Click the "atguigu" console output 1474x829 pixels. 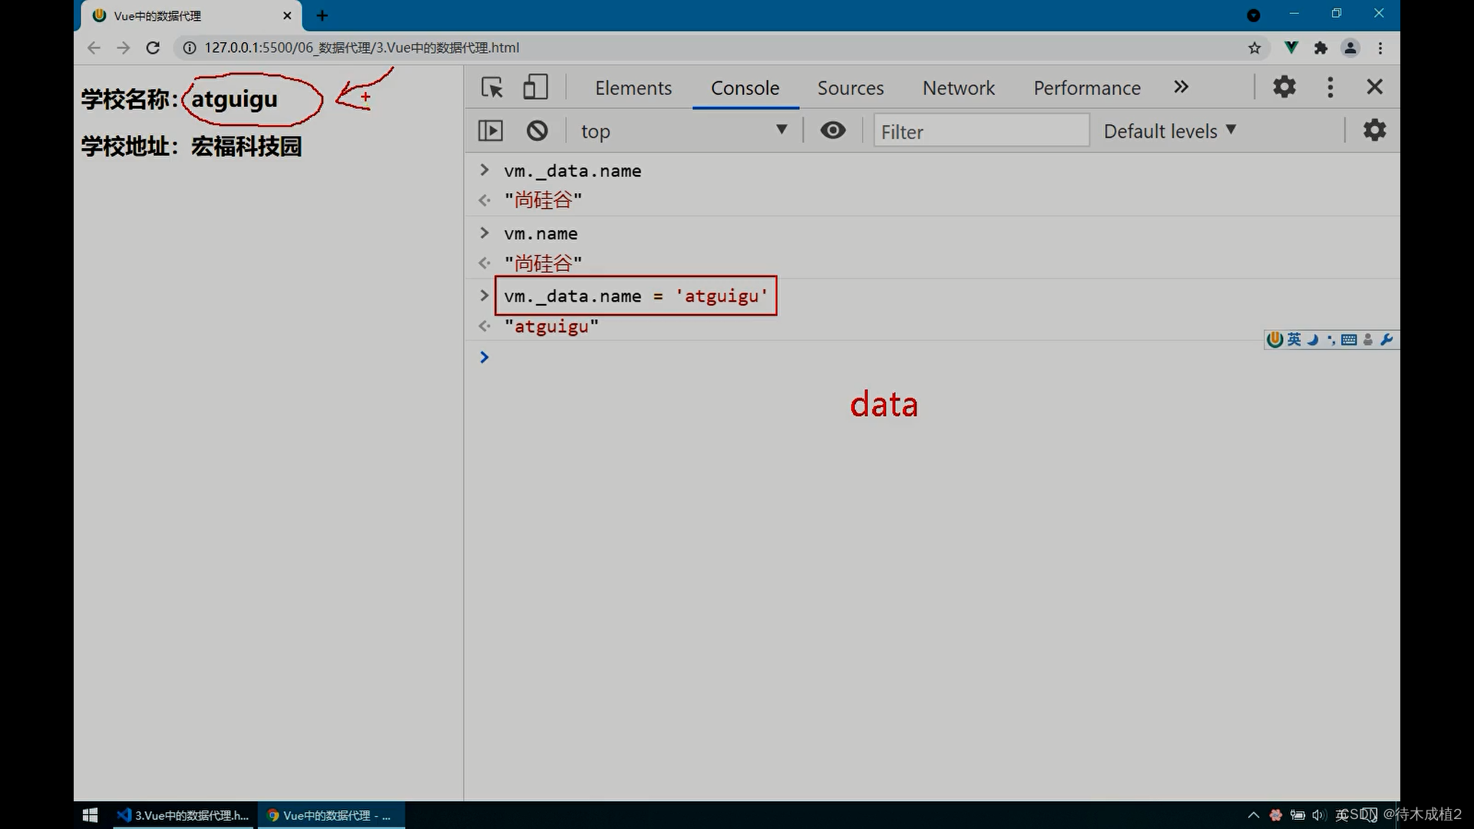(x=551, y=326)
